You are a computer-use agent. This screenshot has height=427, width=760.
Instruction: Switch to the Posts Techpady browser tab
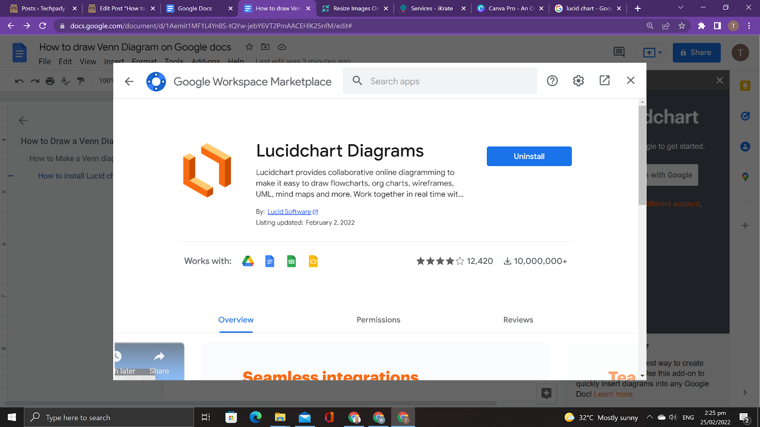(43, 9)
